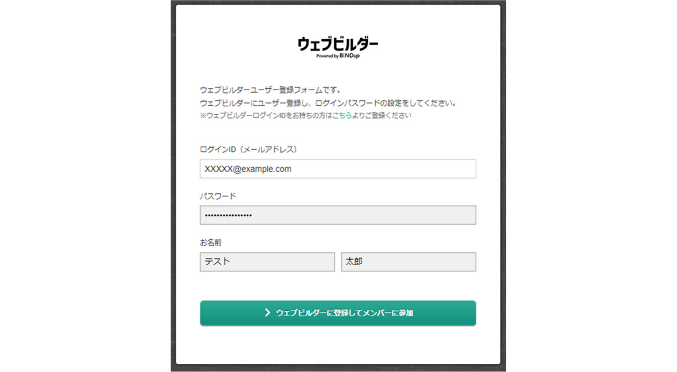Select the パスワード masked input field
This screenshot has width=677, height=372.
(338, 215)
